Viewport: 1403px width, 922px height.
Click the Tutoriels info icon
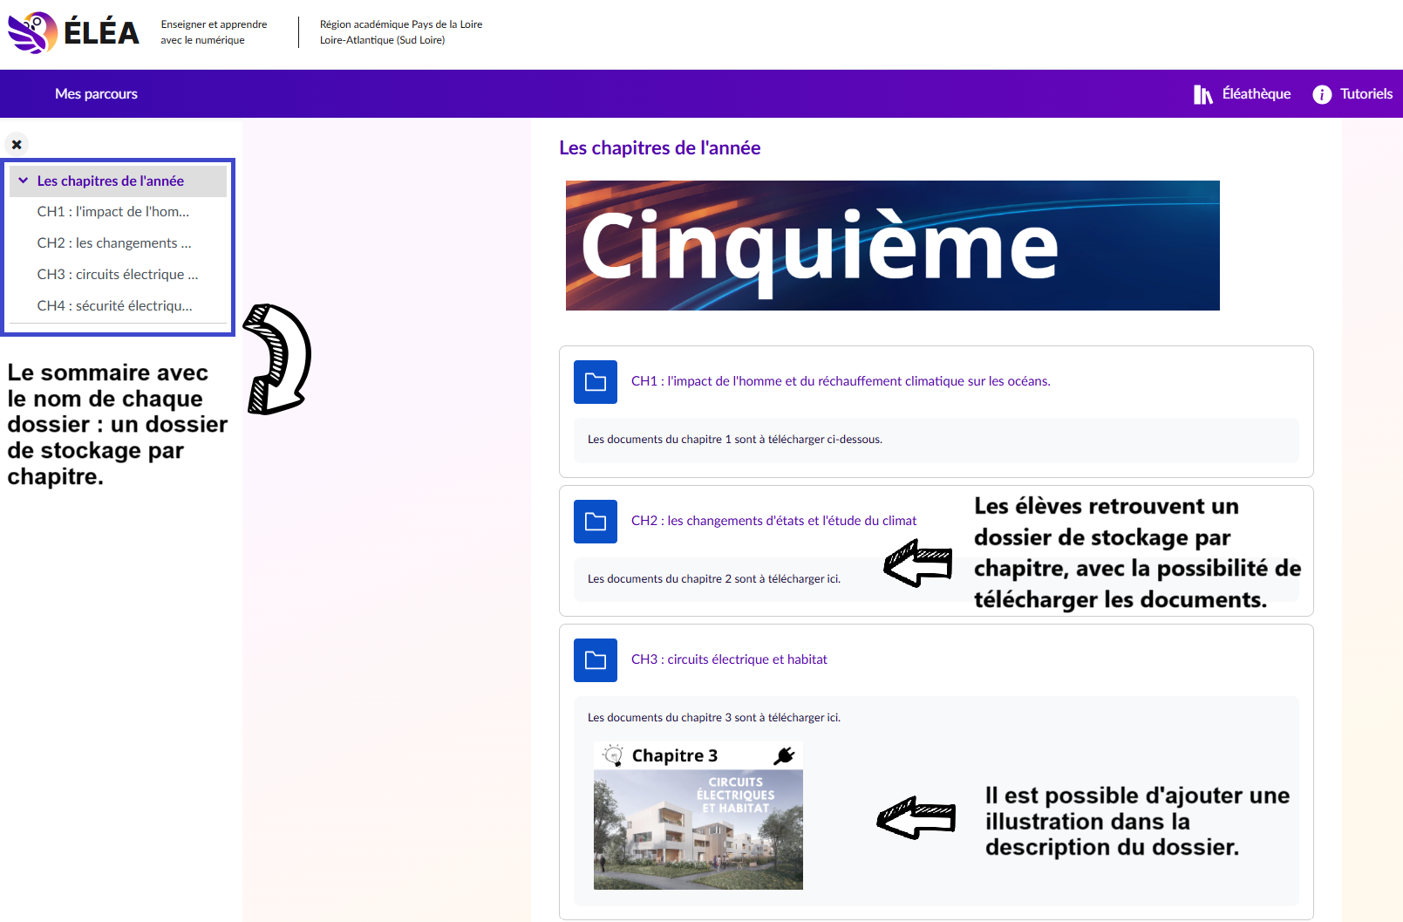1322,94
